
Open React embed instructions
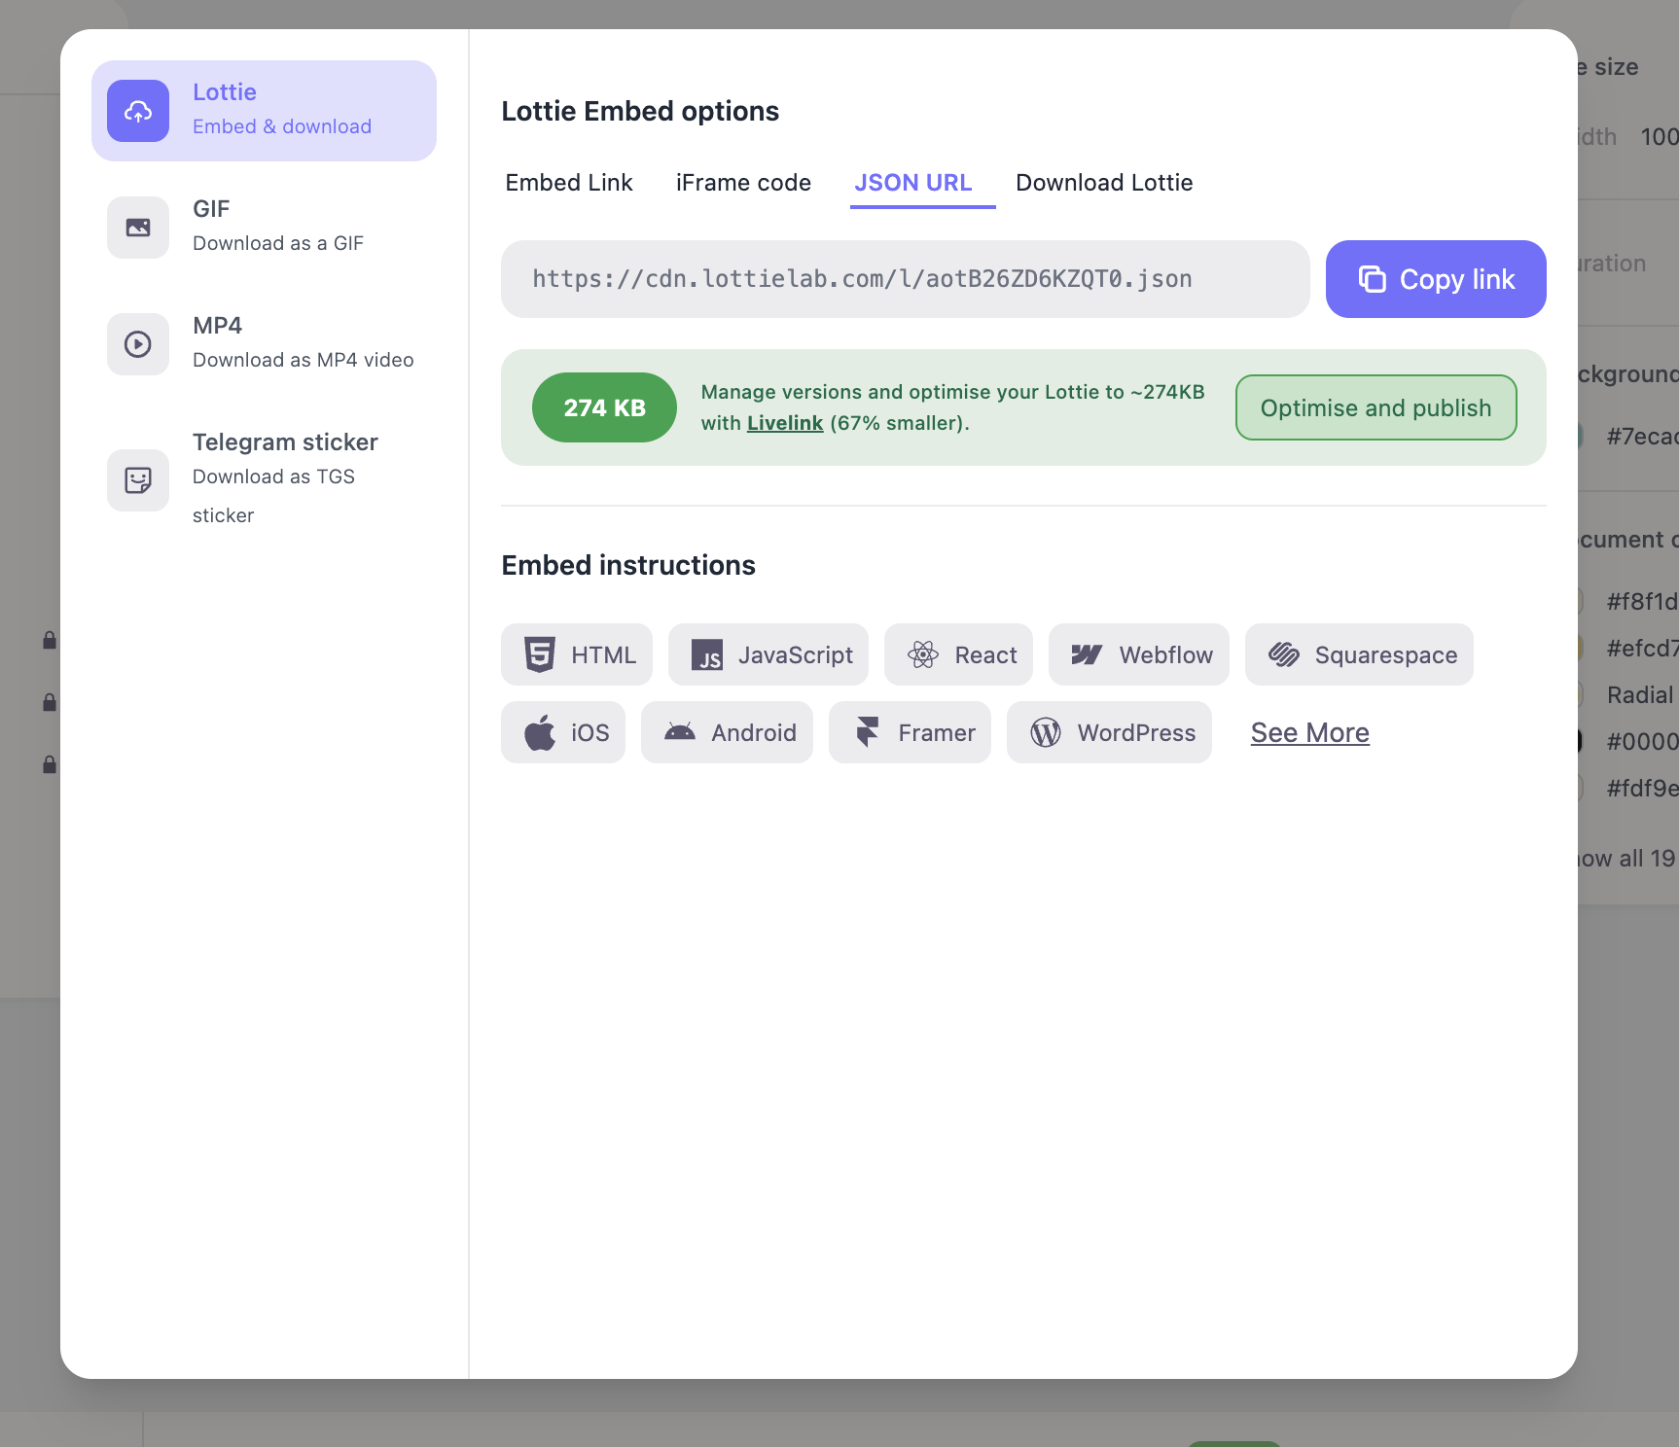click(x=958, y=654)
